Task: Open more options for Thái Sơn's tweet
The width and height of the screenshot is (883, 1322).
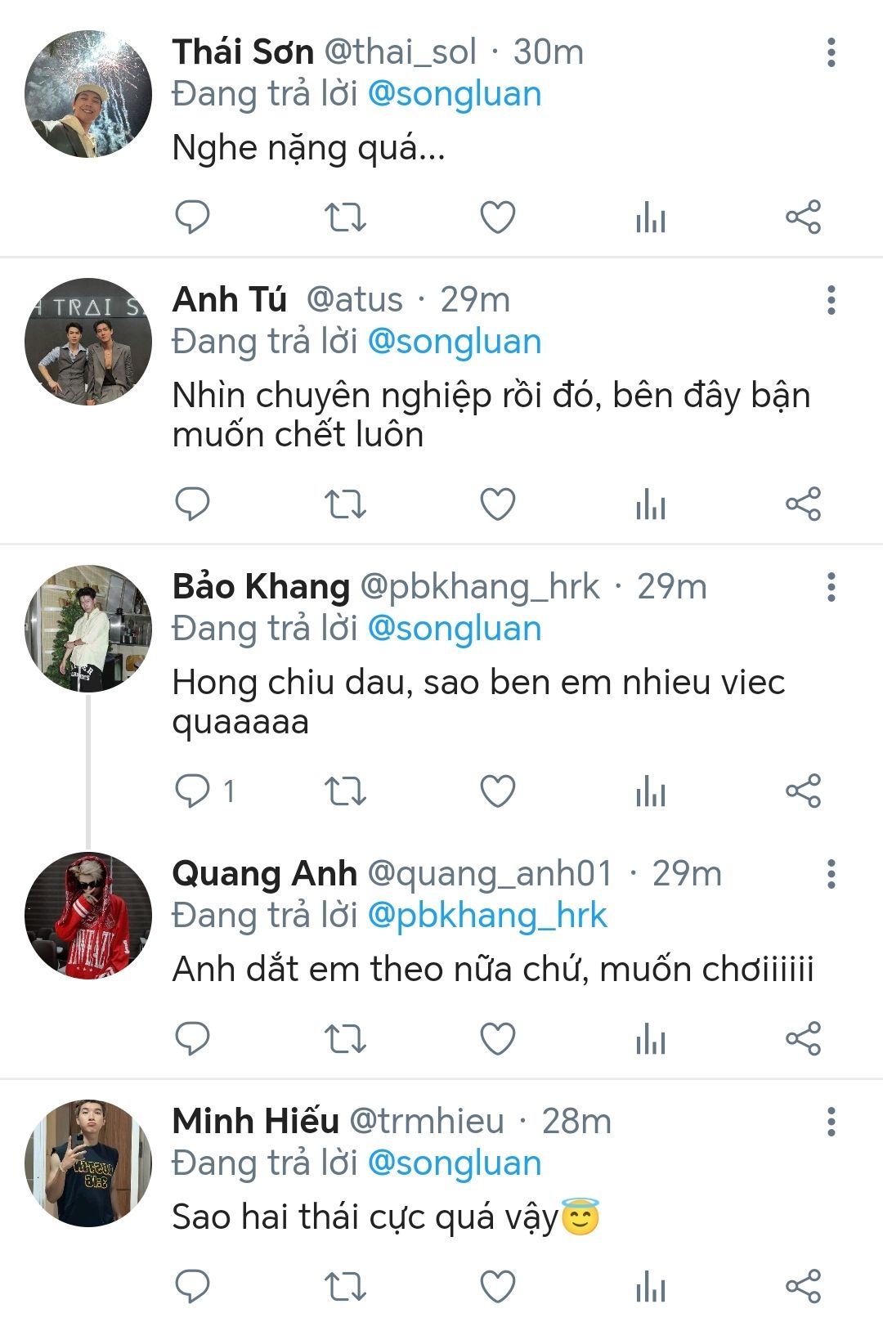Action: [831, 52]
